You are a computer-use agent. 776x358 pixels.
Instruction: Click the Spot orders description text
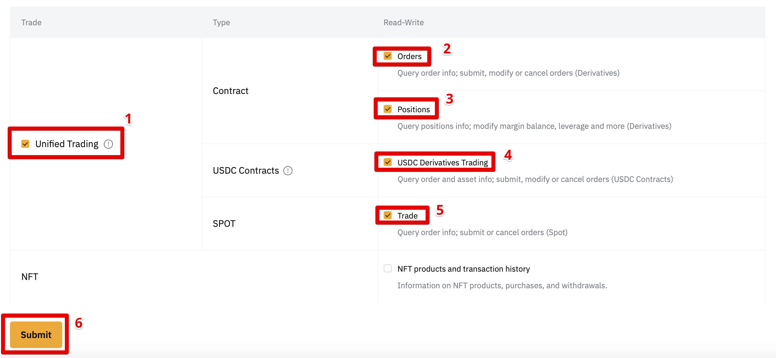point(482,232)
